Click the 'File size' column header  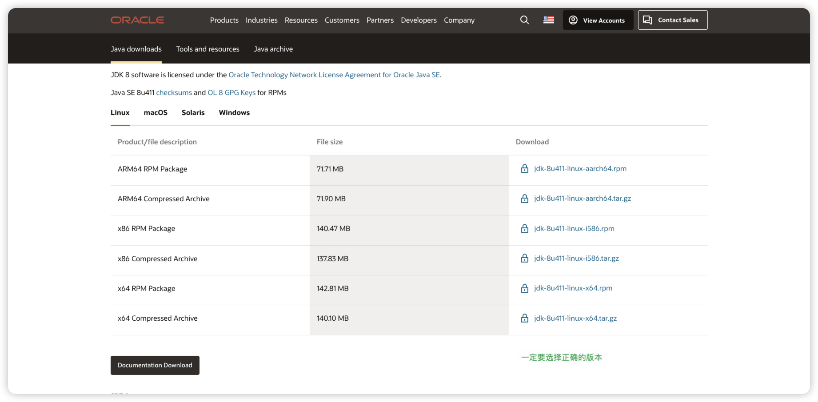click(x=330, y=142)
